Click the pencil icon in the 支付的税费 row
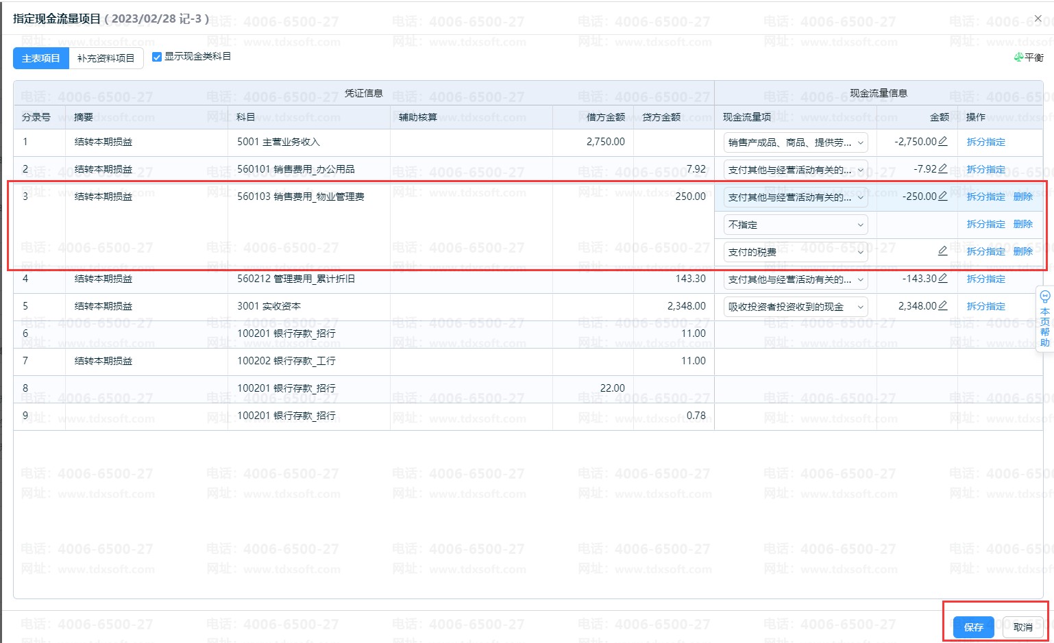 [x=943, y=251]
